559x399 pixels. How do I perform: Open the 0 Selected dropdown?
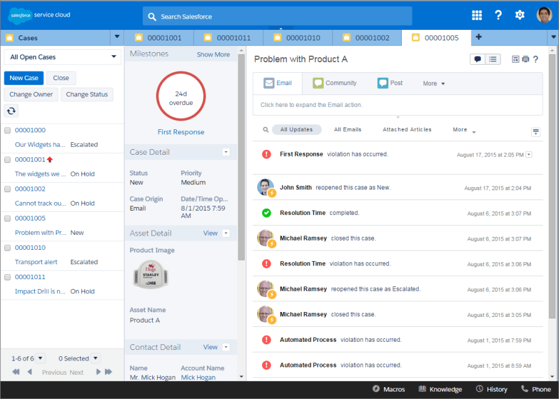(96, 358)
